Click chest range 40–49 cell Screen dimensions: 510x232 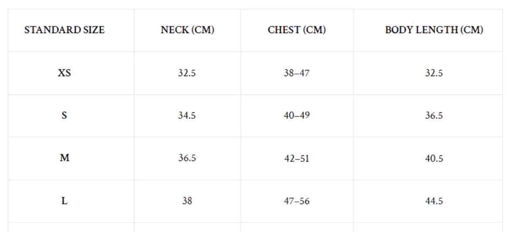pyautogui.click(x=297, y=116)
